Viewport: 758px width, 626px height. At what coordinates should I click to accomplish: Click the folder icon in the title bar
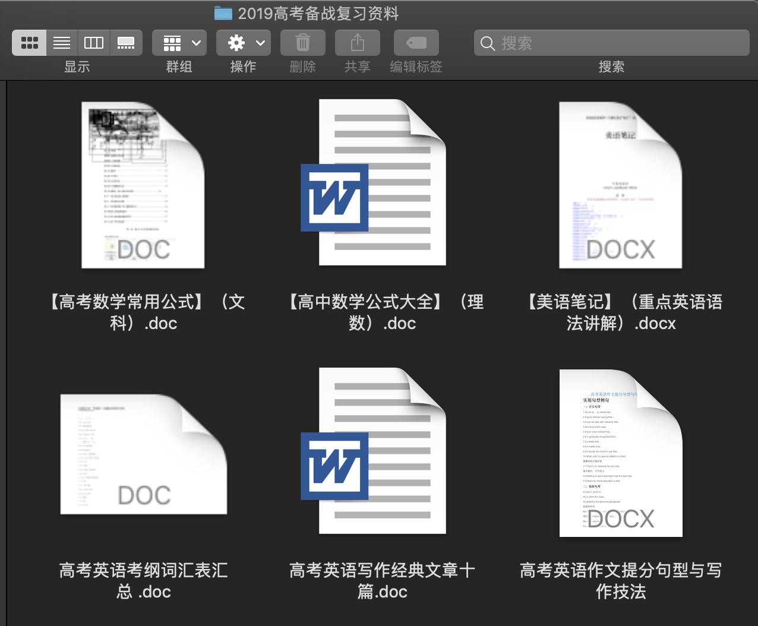[x=222, y=12]
